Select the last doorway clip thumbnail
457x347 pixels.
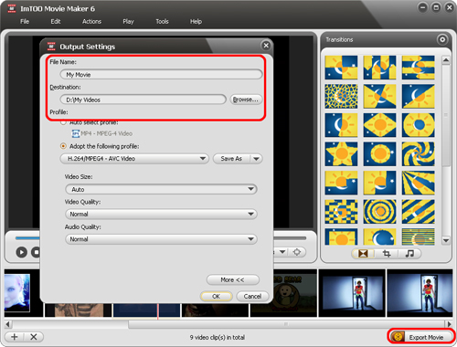pos(420,292)
